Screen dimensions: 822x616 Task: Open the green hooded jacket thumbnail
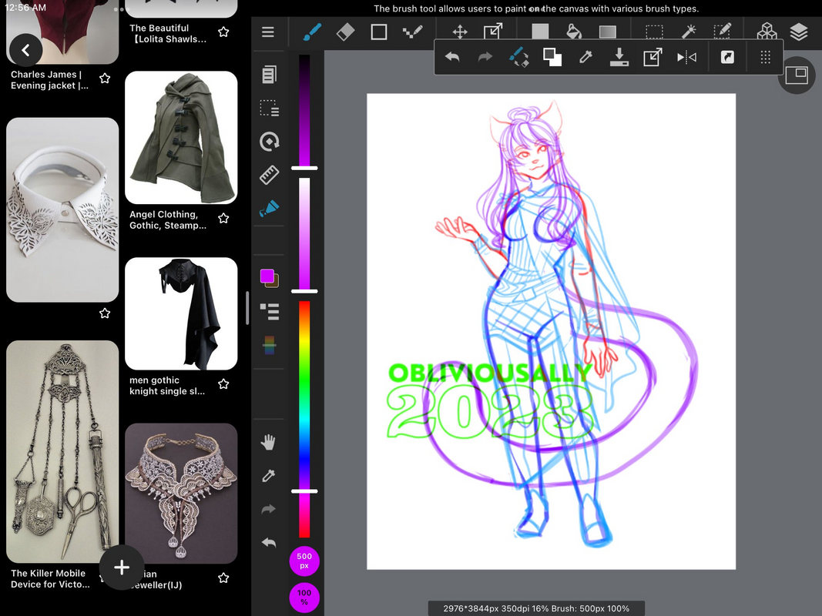click(x=181, y=138)
